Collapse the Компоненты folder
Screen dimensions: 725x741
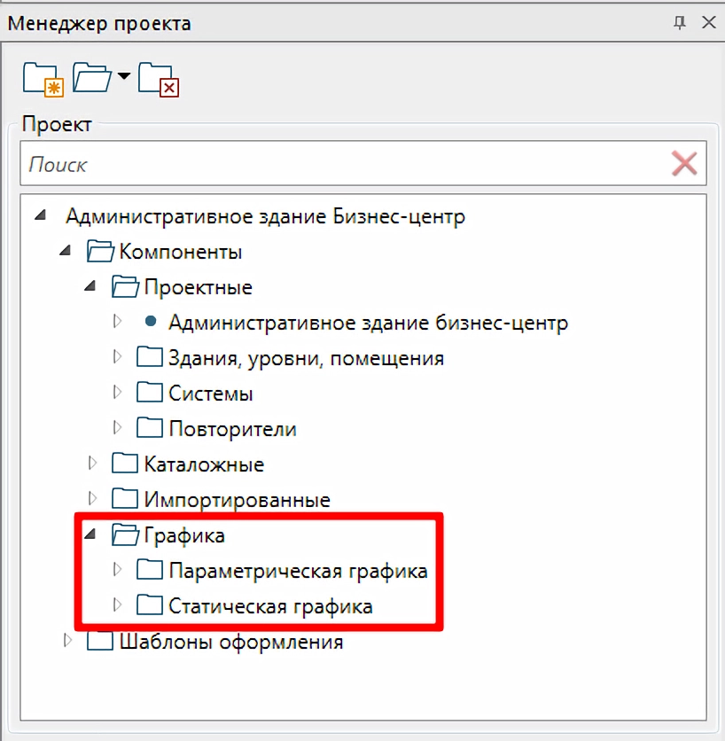pos(65,251)
